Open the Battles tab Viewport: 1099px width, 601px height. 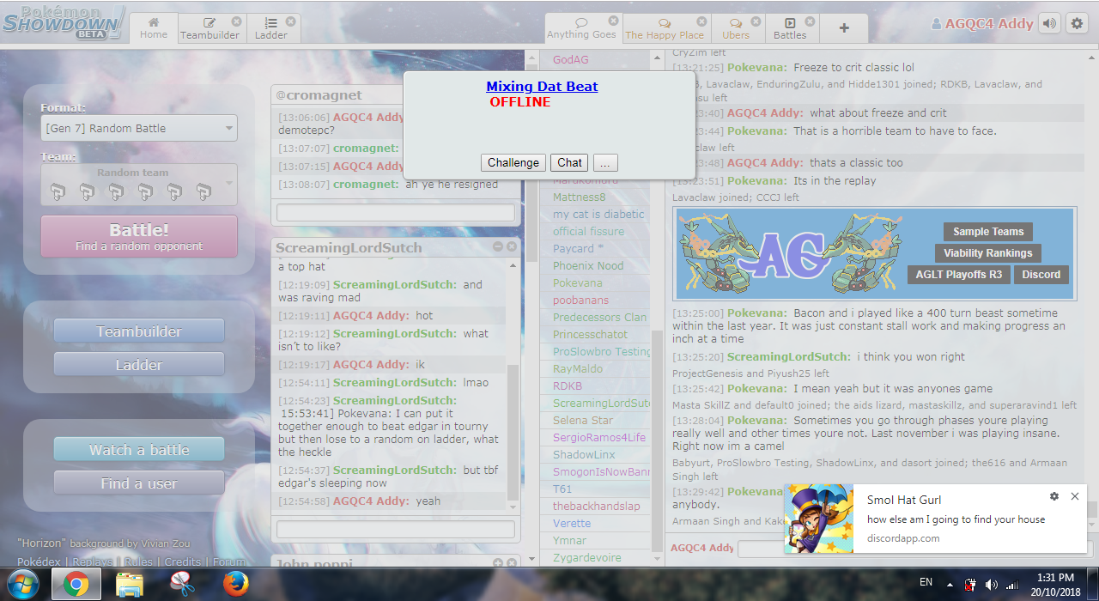(x=790, y=27)
